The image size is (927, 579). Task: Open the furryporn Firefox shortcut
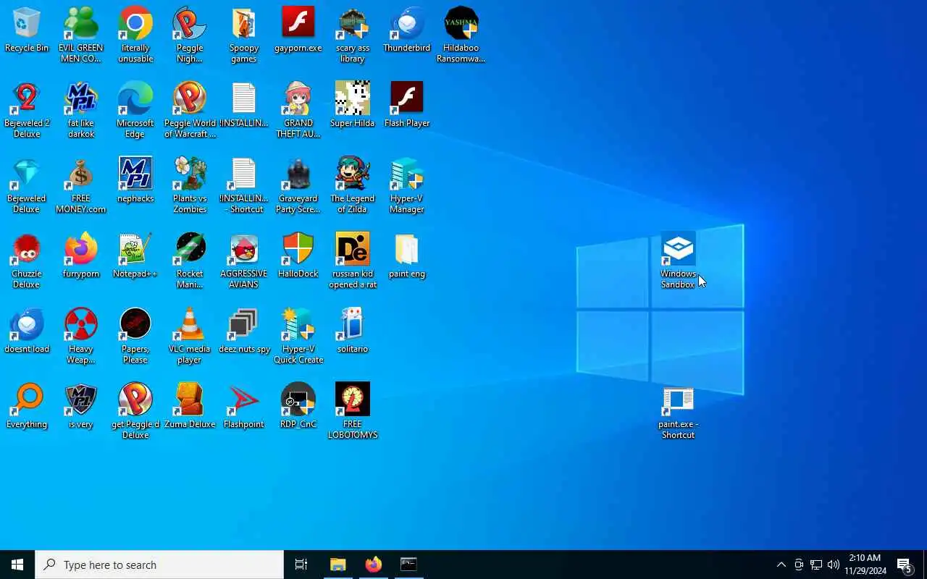coord(81,256)
